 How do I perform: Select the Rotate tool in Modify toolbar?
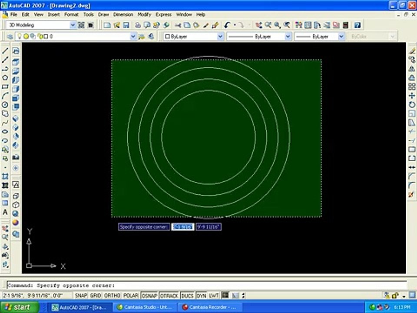pos(412,105)
